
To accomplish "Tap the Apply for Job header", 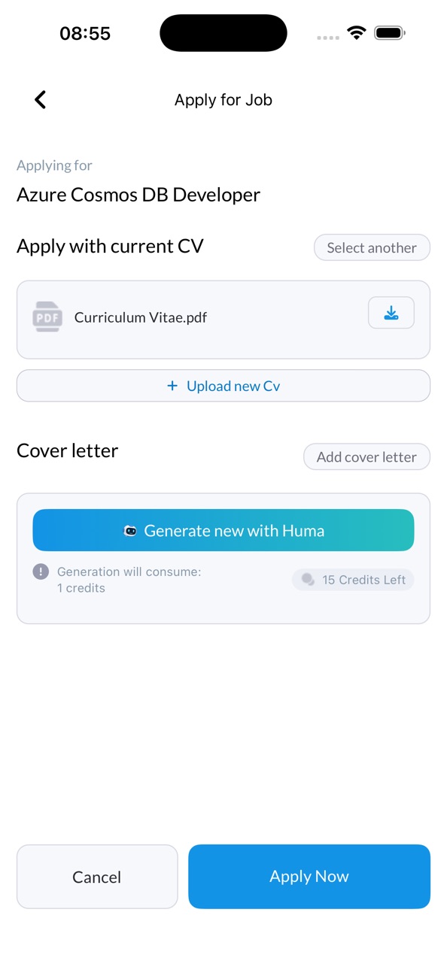I will 223,100.
